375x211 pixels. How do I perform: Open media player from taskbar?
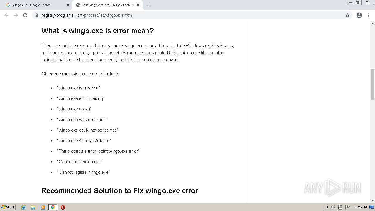point(43,207)
